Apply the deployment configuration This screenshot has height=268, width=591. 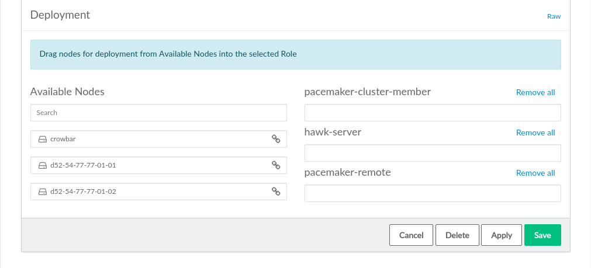point(501,235)
